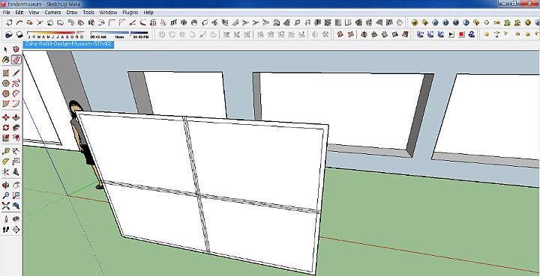
Task: Click the Text label tool
Action: pos(16,162)
